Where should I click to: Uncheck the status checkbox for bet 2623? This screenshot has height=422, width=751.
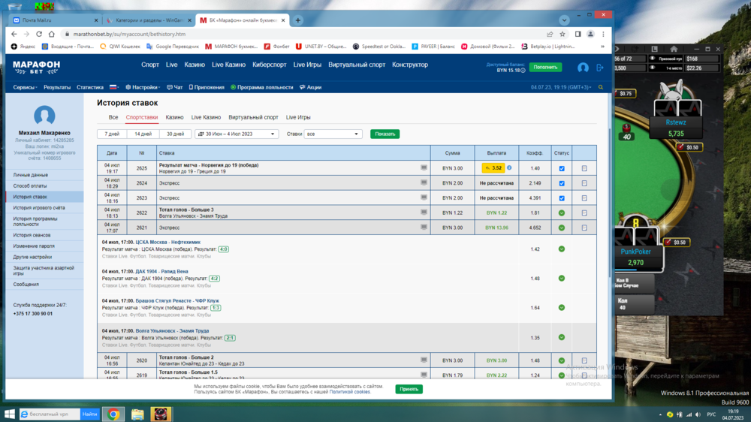(x=562, y=198)
